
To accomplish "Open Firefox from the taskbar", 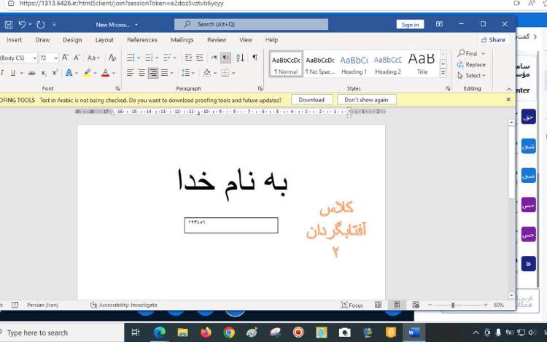I will point(206,333).
